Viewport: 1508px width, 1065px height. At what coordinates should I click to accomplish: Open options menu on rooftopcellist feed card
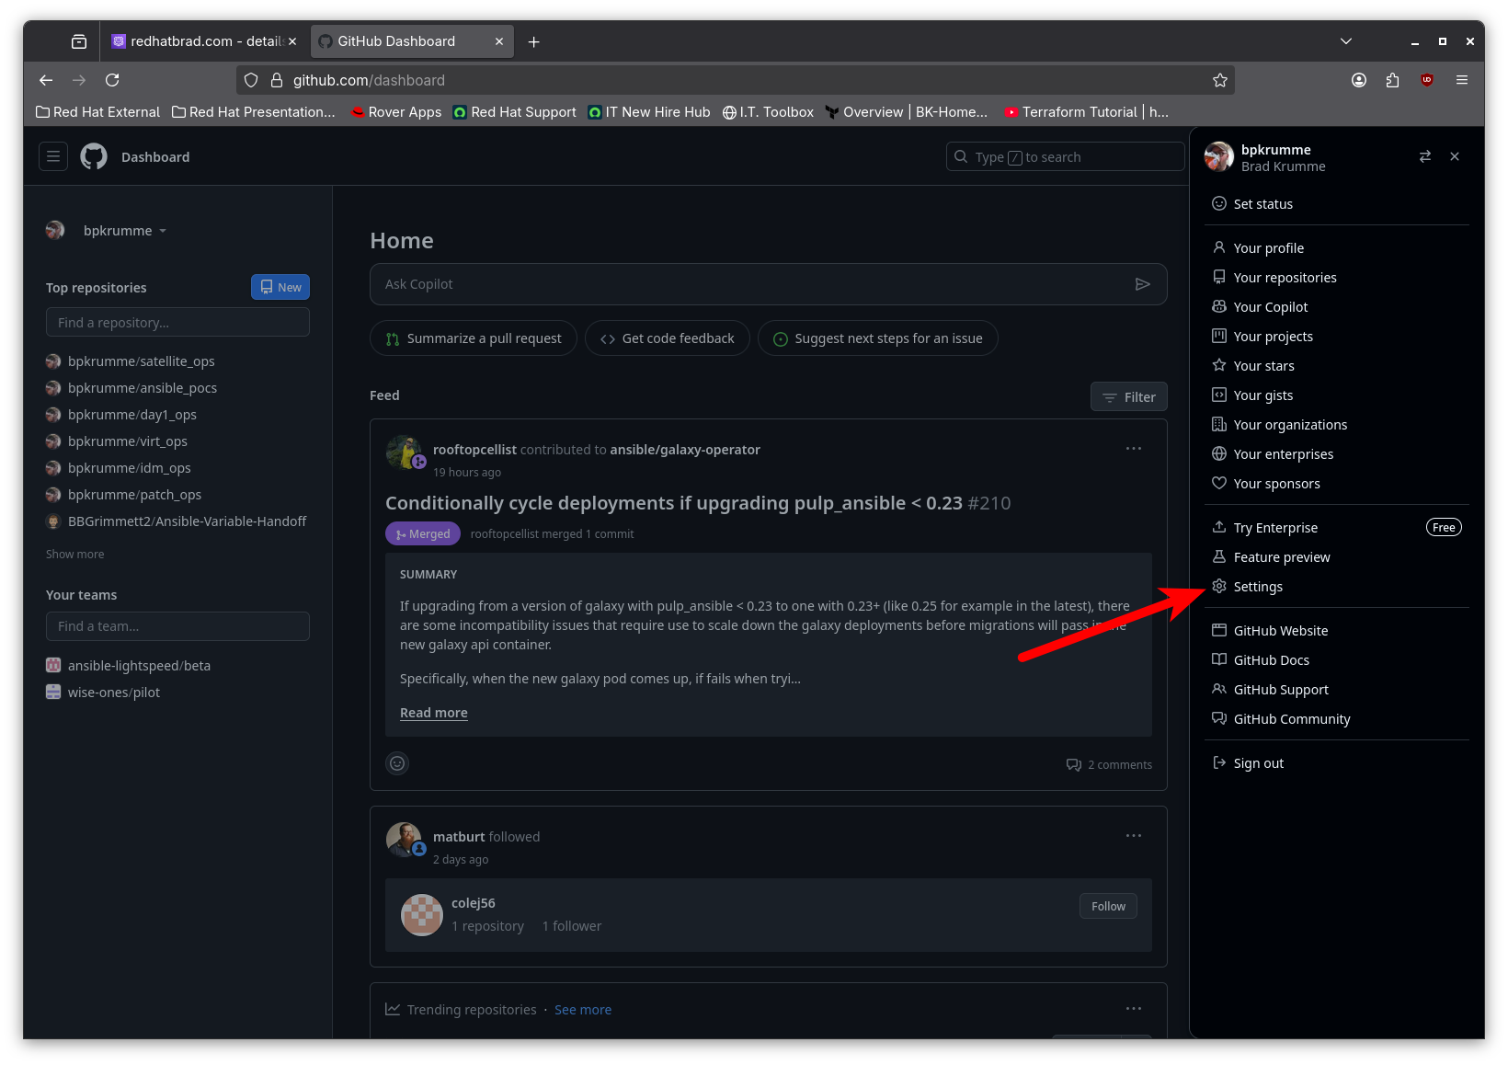click(x=1134, y=449)
